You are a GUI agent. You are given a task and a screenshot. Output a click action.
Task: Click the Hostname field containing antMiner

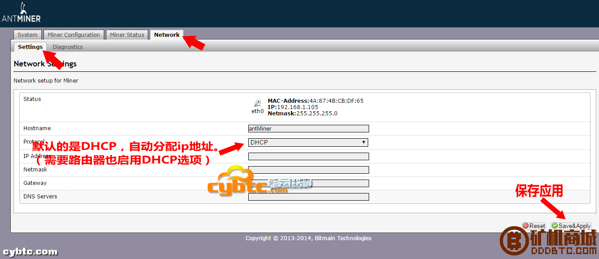click(x=308, y=128)
